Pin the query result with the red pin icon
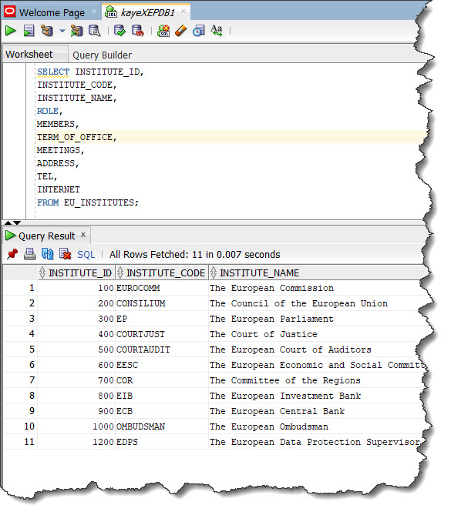Image resolution: width=451 pixels, height=515 pixels. click(x=12, y=254)
